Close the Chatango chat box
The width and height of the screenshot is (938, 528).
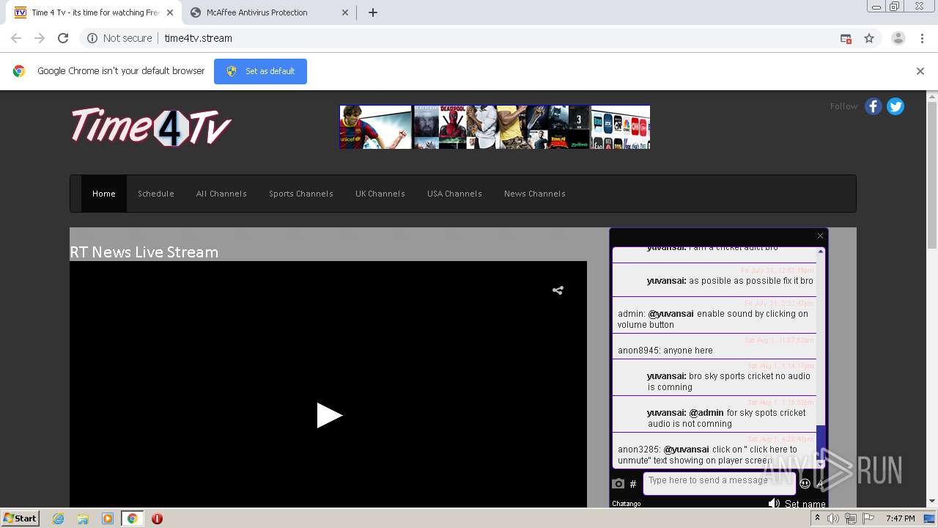pos(820,235)
